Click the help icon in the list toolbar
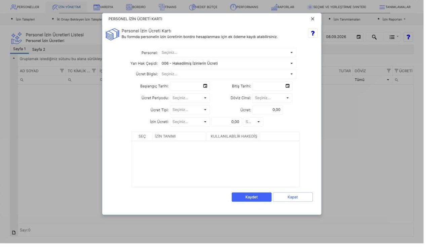Viewport: 427px width, 247px height. [x=408, y=37]
